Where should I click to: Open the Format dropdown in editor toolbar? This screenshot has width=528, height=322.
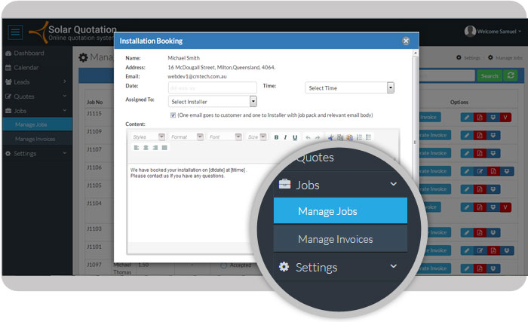click(x=186, y=136)
